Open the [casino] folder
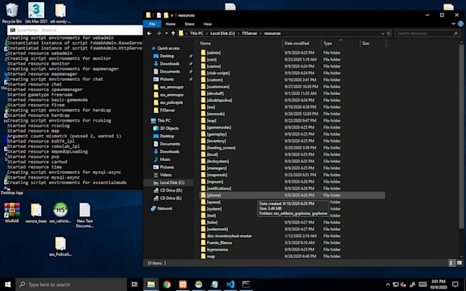466x291 pixels. pos(214,67)
